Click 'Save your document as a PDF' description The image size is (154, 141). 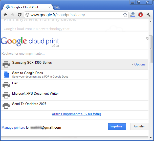(40, 77)
